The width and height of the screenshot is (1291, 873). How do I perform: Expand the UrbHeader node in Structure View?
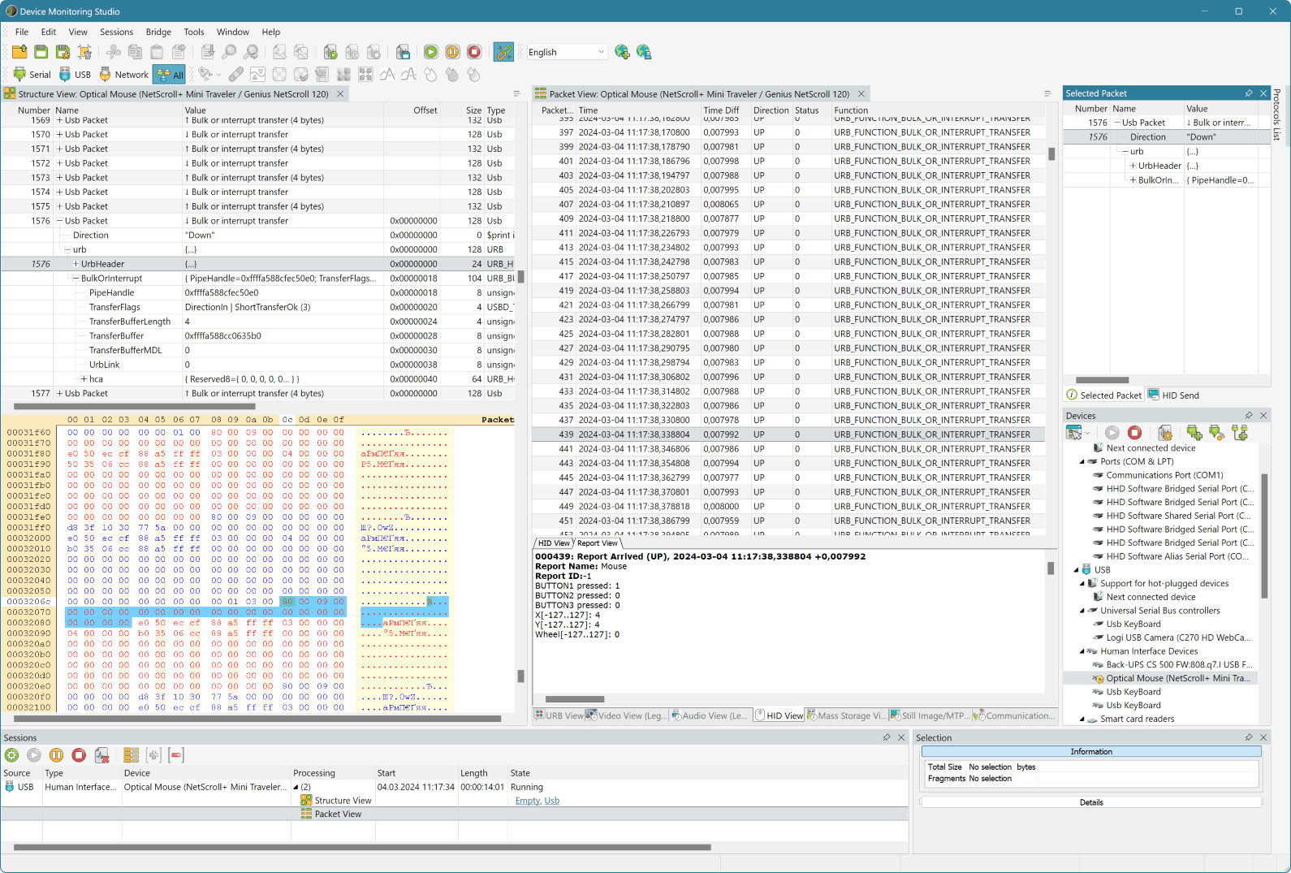point(76,264)
